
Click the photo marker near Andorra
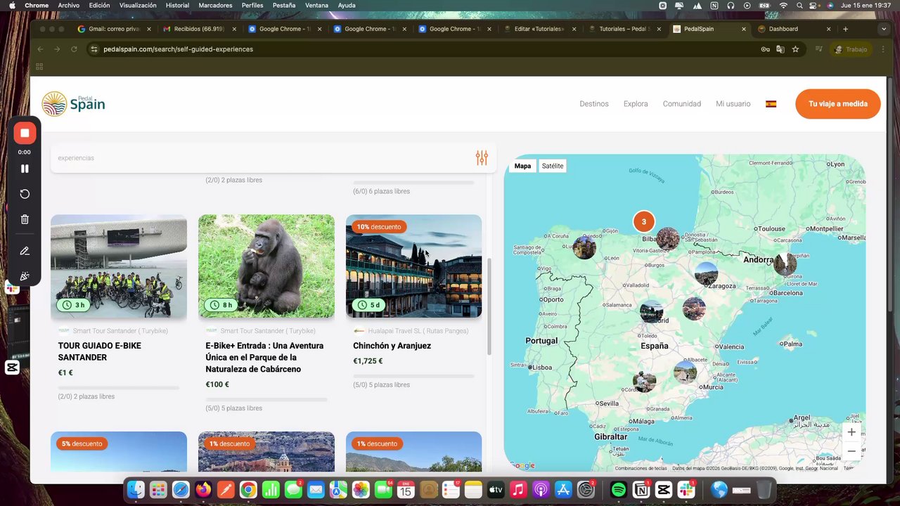pos(785,264)
